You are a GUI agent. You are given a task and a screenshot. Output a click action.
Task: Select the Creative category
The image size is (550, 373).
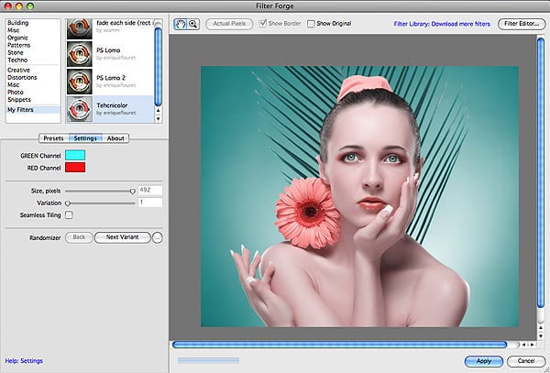point(18,71)
